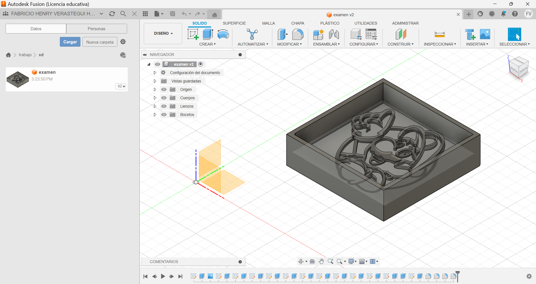Activate the Select tool icon
Screen dimensions: 536x284
point(514,34)
